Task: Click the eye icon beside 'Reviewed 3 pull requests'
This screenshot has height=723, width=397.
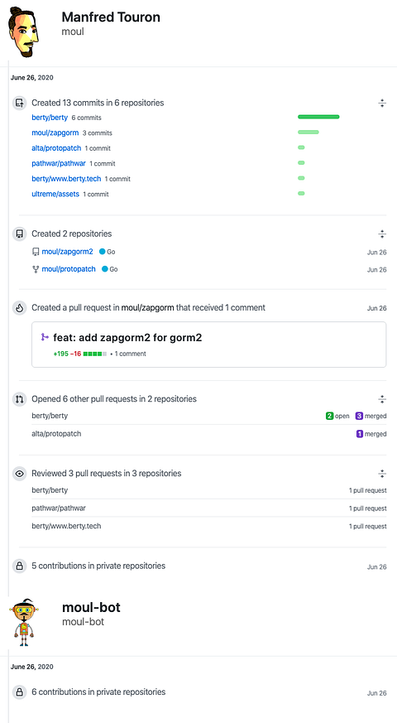Action: point(19,474)
